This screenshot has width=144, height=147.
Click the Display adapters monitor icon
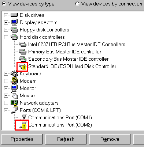click(x=14, y=22)
